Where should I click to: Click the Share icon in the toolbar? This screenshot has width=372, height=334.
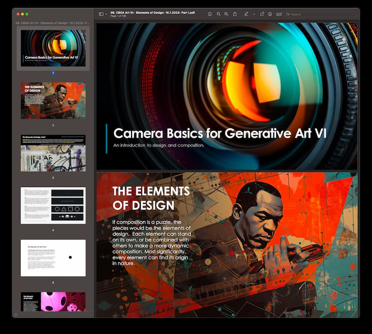235,14
